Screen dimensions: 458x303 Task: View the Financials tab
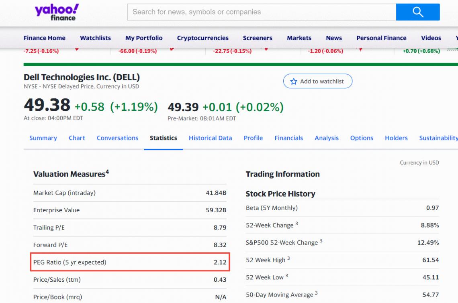(x=288, y=138)
